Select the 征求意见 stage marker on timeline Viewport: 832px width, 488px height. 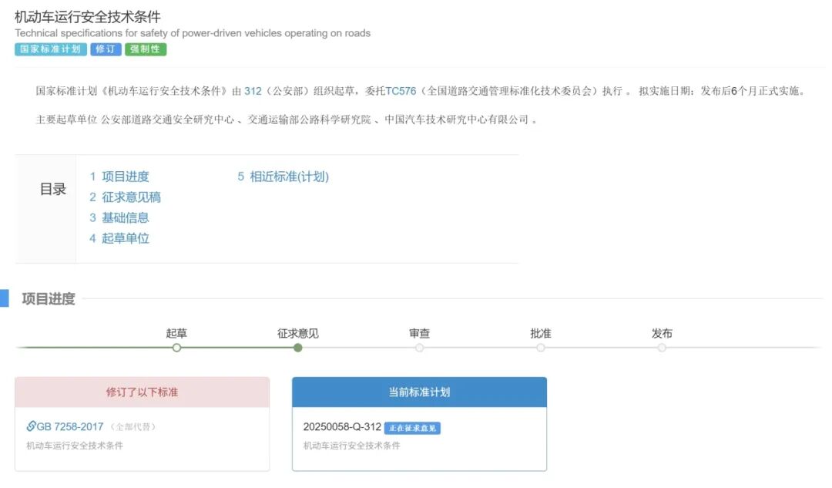point(298,348)
